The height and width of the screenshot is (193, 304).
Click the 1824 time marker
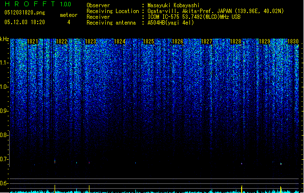[120, 41]
